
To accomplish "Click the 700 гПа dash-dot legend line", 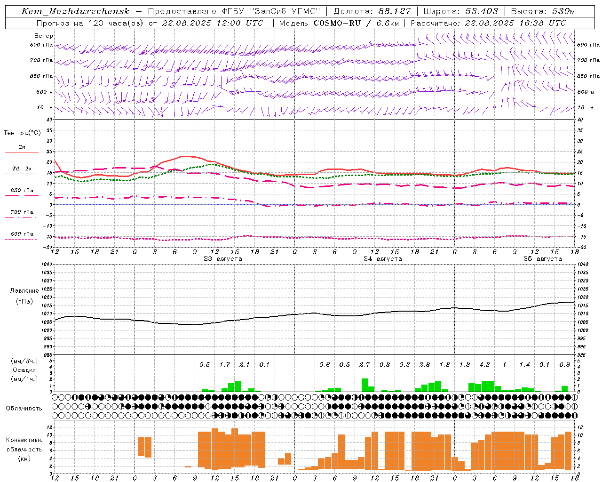I will tap(21, 217).
